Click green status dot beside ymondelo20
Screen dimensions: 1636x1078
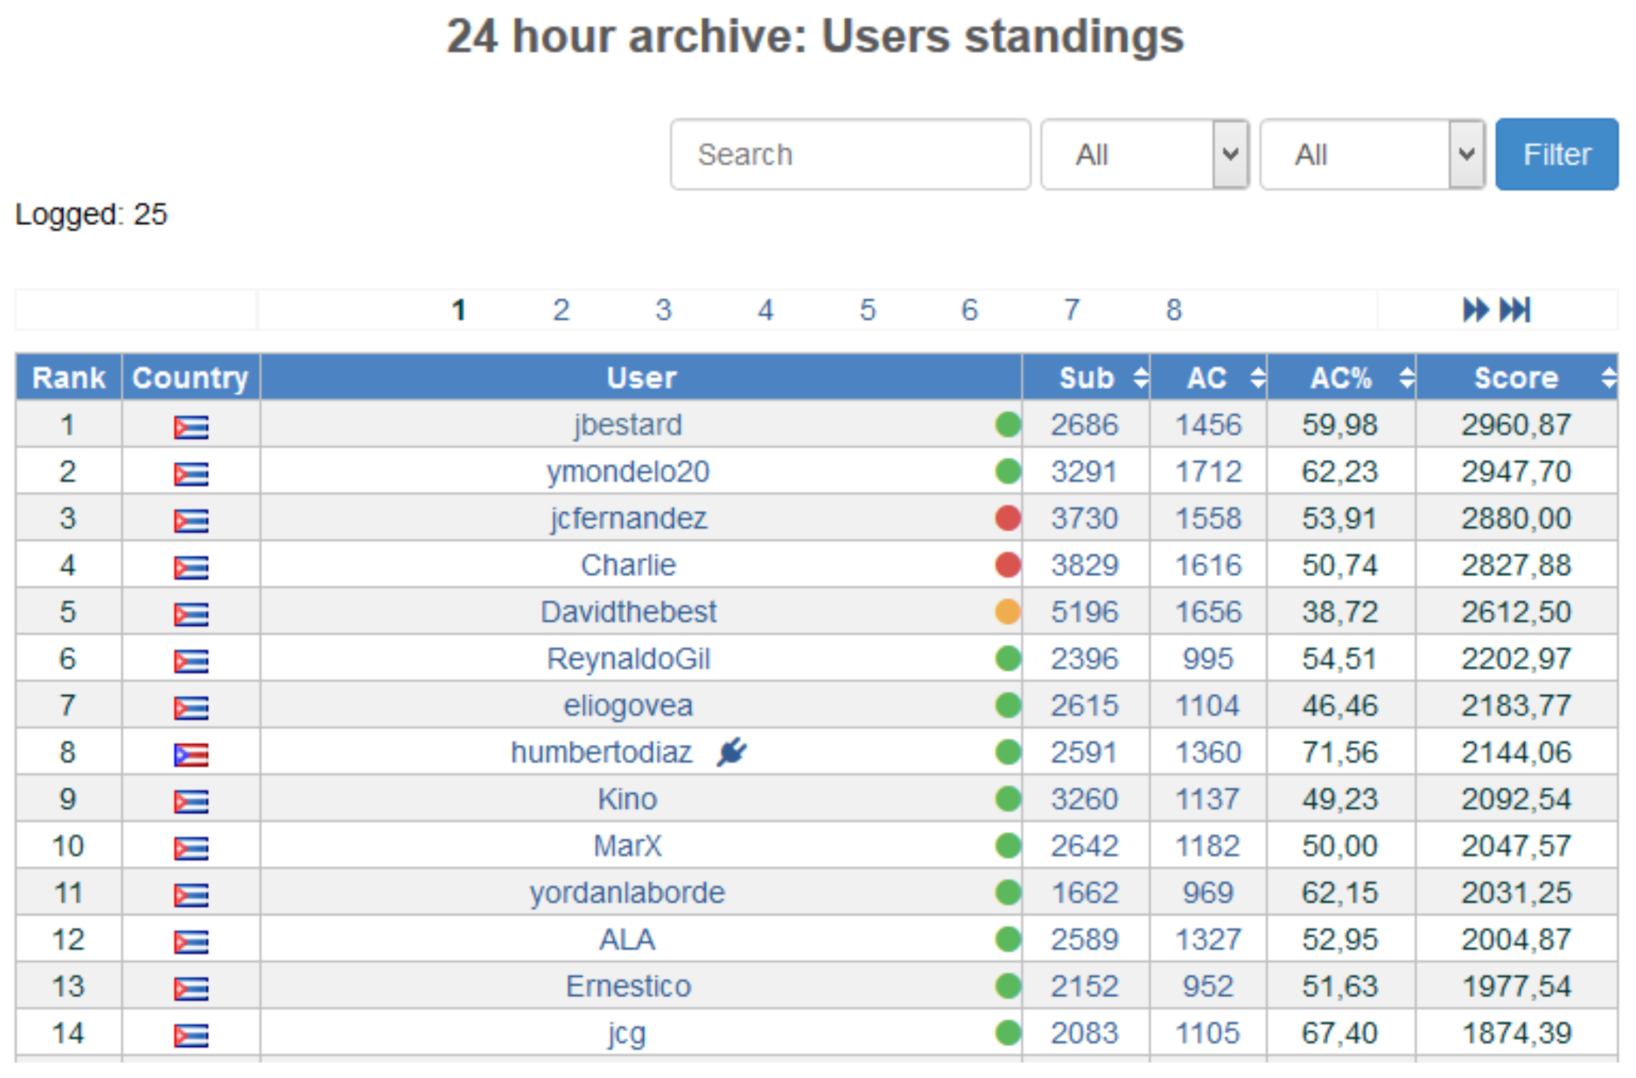[1007, 472]
